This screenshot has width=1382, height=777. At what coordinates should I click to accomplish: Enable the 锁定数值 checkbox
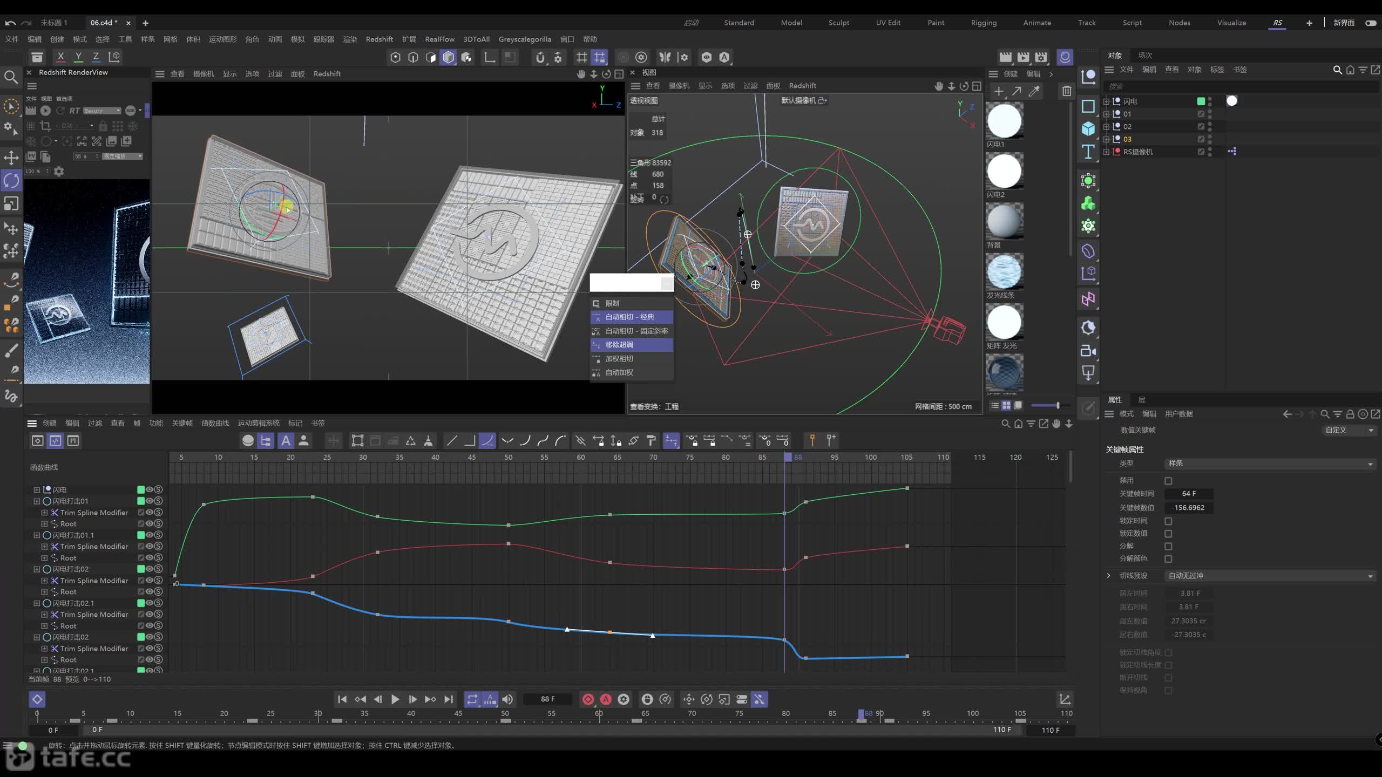[1168, 534]
